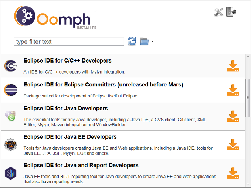The width and height of the screenshot is (251, 188).
Task: Choose Eclipse IDE for Java Developers title
Action: [65, 109]
